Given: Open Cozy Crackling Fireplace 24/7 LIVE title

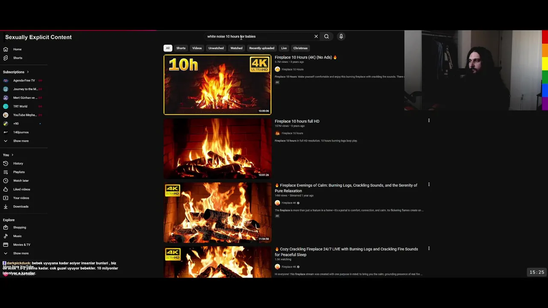Looking at the screenshot, I should [346, 252].
